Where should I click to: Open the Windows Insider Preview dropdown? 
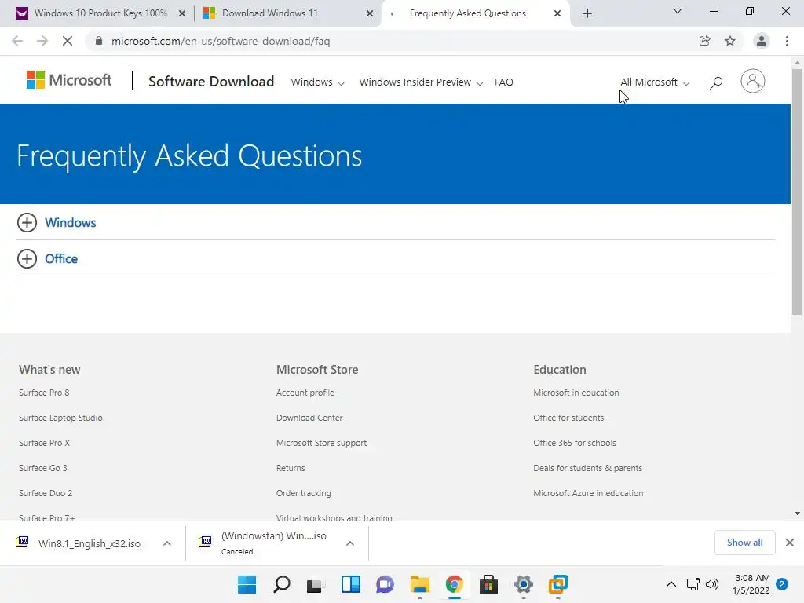pyautogui.click(x=421, y=82)
